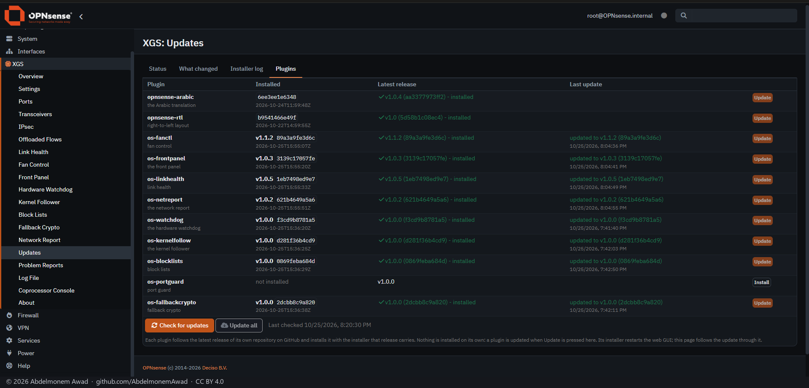Click Check for updates button

click(x=180, y=325)
